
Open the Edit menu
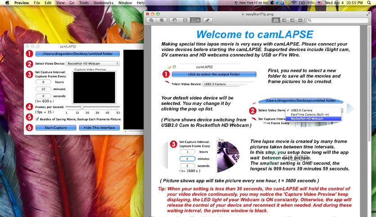point(48,3)
